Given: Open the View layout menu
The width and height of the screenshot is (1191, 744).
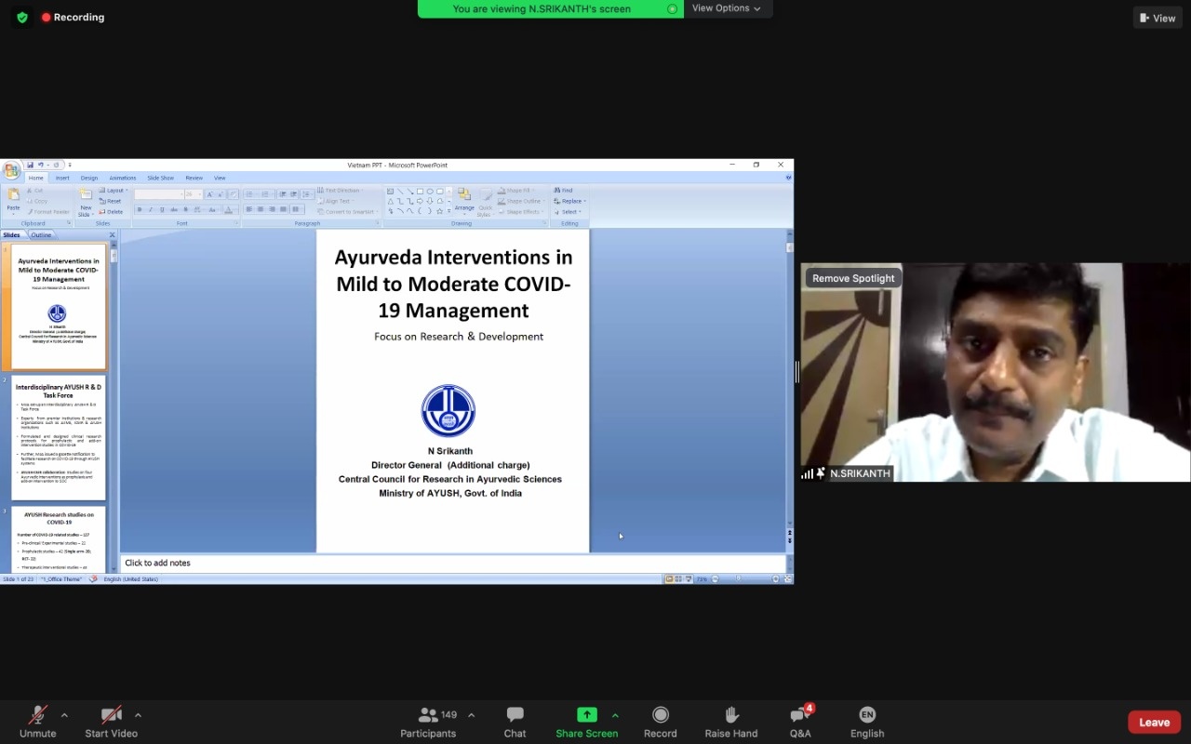Looking at the screenshot, I should [x=1157, y=18].
